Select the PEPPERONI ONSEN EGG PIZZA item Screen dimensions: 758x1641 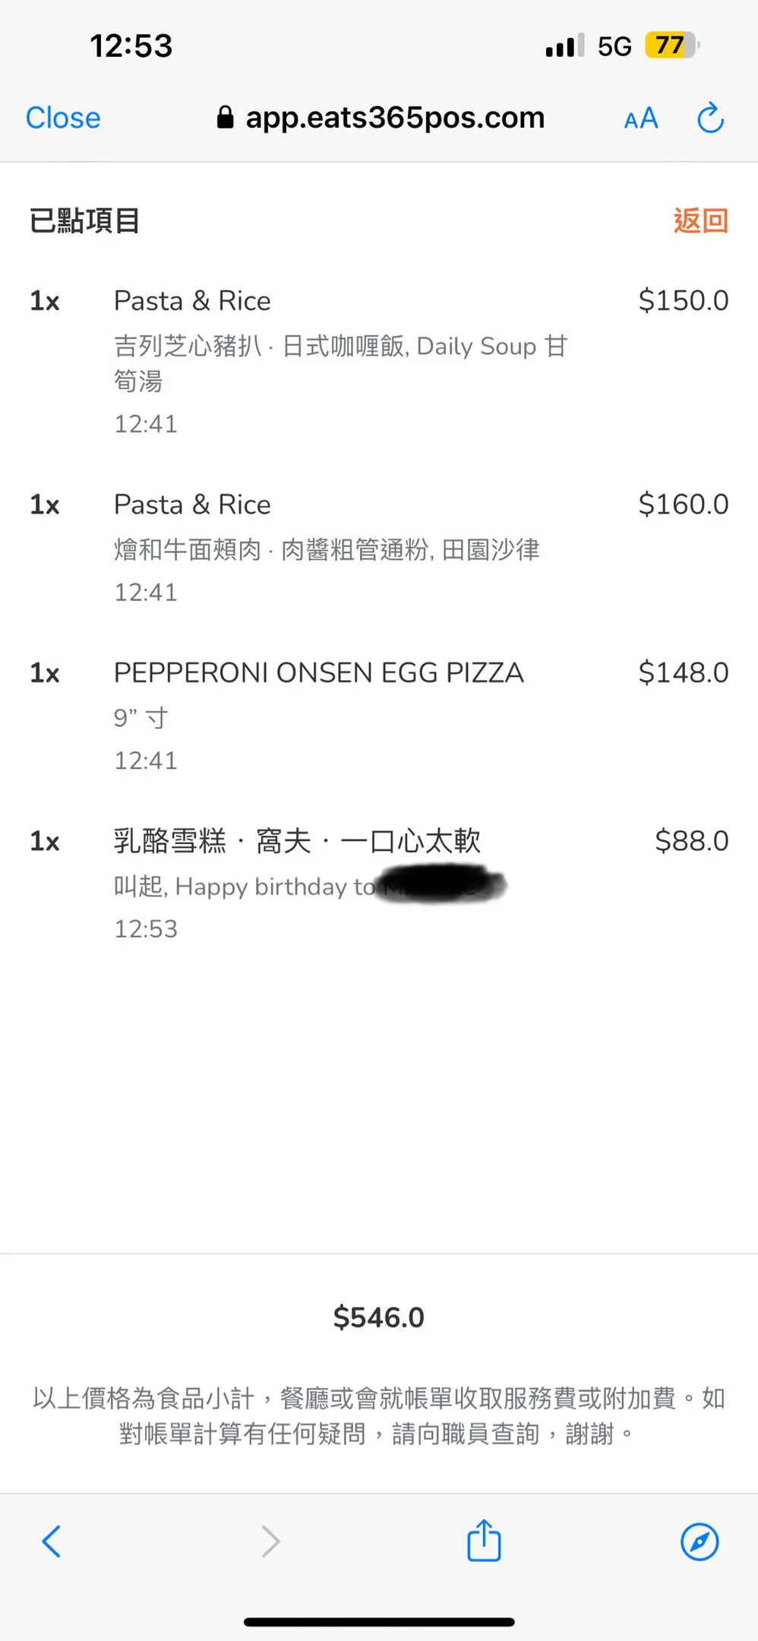(x=318, y=673)
